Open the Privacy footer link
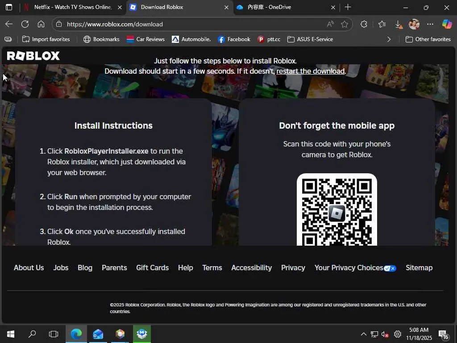Image resolution: width=457 pixels, height=343 pixels. click(293, 268)
